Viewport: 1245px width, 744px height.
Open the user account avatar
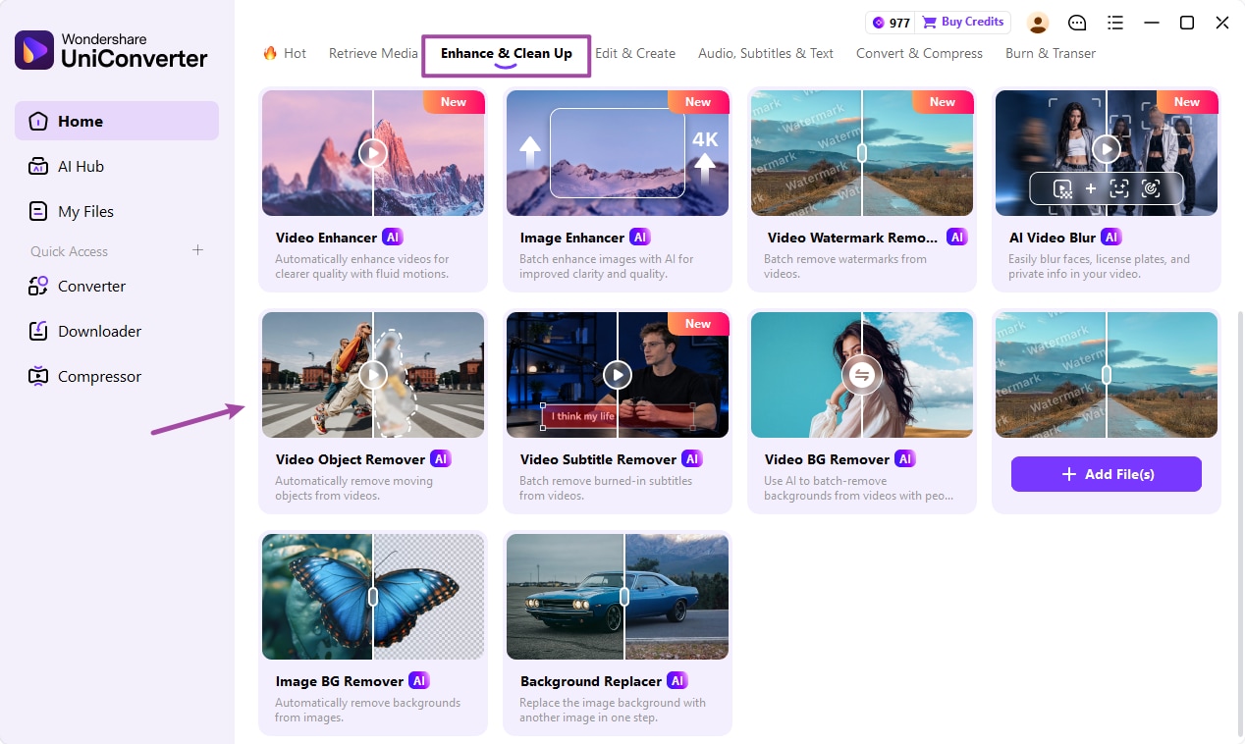(x=1038, y=23)
